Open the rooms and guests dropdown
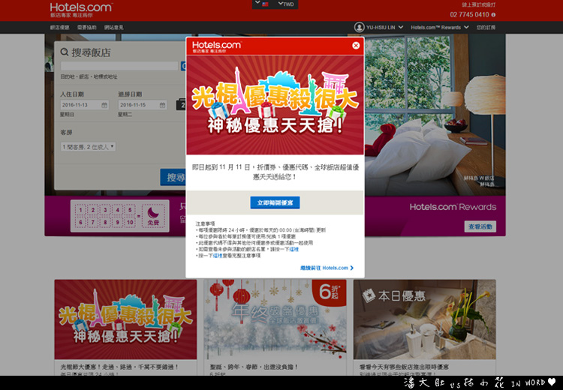 tap(88, 147)
